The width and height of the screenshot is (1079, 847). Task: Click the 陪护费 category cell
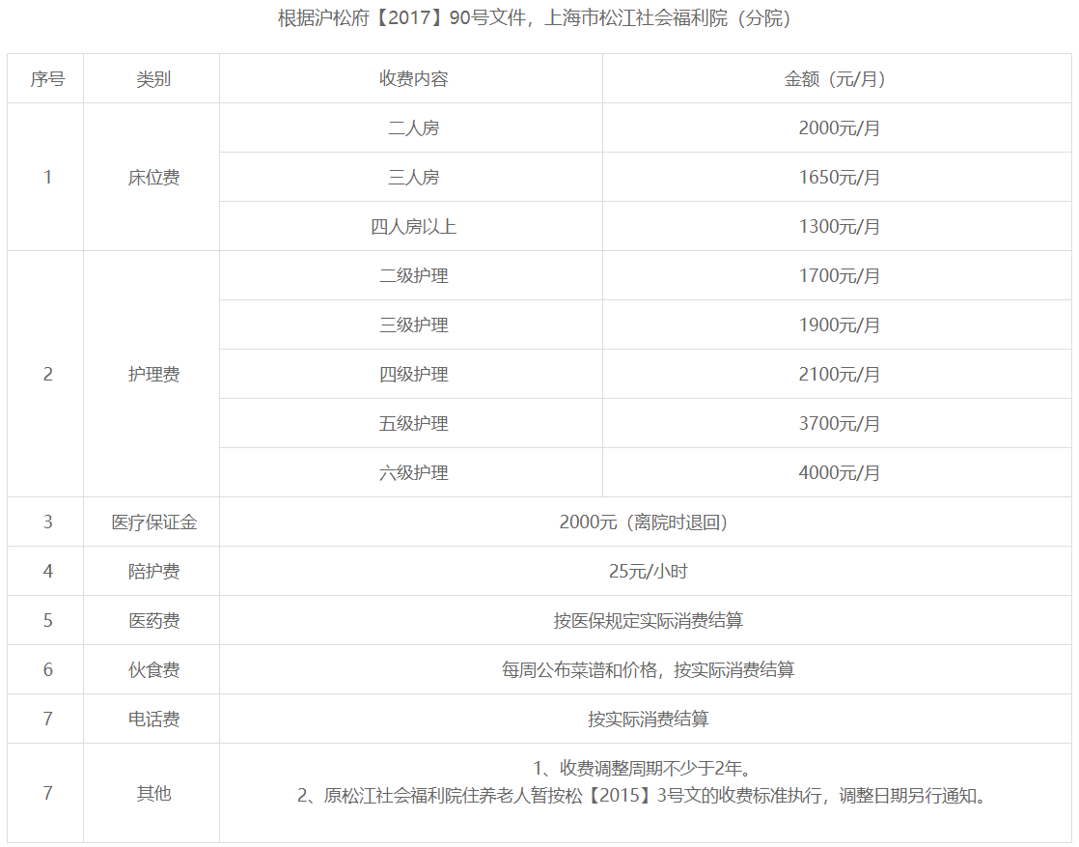(152, 571)
